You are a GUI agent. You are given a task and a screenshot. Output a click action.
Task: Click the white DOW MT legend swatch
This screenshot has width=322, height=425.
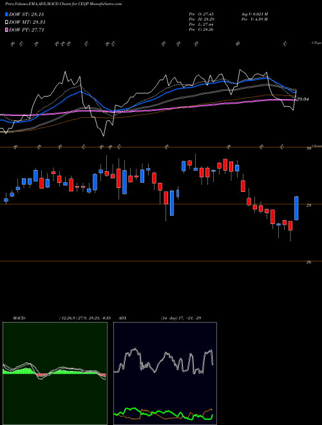(x=7, y=23)
